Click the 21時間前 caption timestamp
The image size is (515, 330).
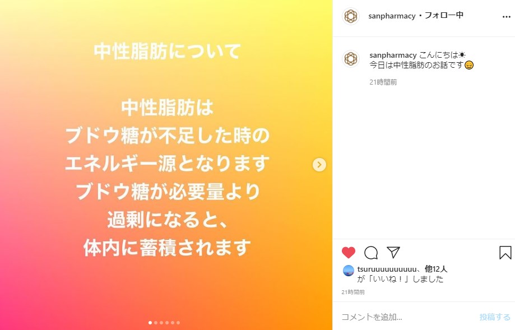click(383, 82)
